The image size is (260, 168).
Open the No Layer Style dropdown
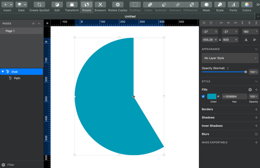point(230,58)
